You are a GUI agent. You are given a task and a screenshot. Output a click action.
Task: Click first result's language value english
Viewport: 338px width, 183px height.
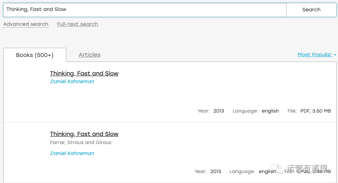(x=270, y=111)
